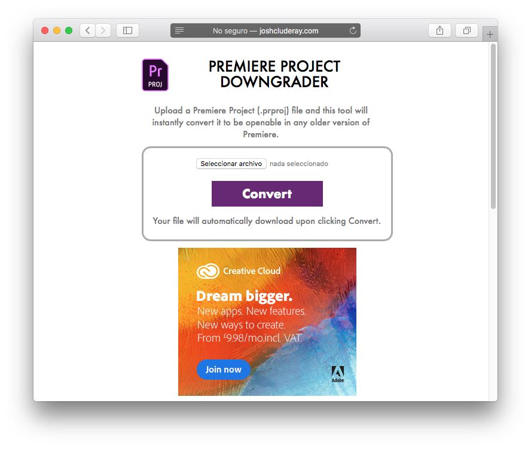The height and width of the screenshot is (449, 531).
Task: Click the Premiere Project Downgrader heading
Action: [x=274, y=74]
